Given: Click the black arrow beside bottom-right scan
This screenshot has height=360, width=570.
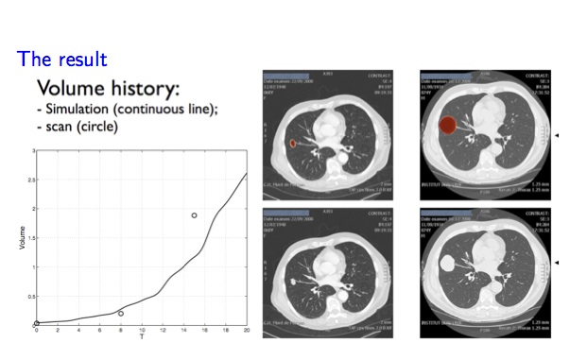Looking at the screenshot, I should pos(557,263).
